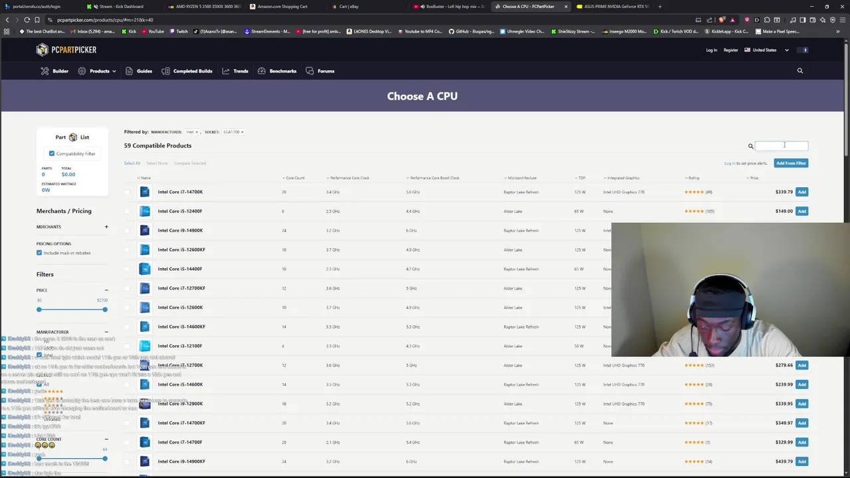Open the Benchmarks menu item

tap(277, 71)
